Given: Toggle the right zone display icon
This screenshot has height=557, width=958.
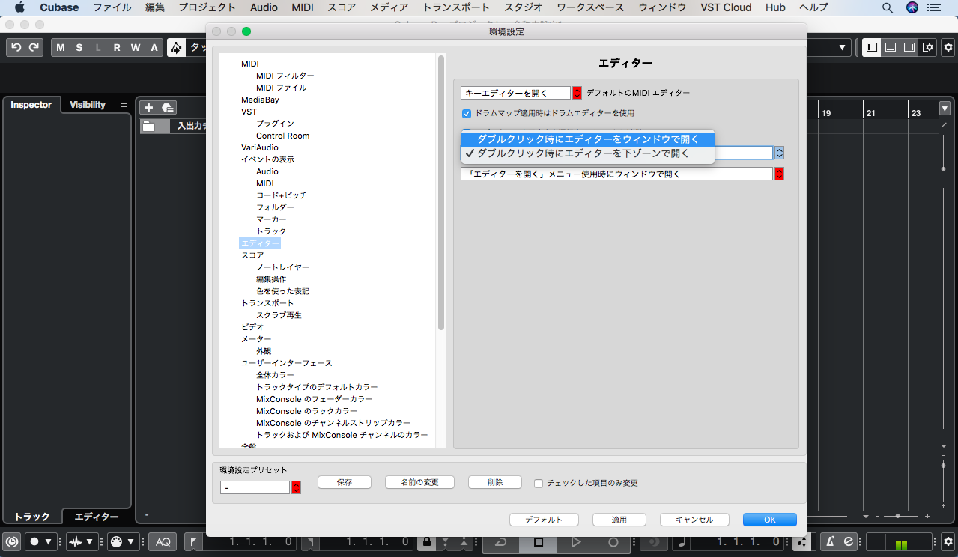Looking at the screenshot, I should click(x=909, y=47).
